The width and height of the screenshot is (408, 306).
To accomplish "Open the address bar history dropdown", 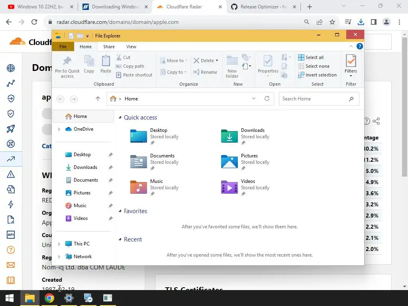I will coord(254,98).
